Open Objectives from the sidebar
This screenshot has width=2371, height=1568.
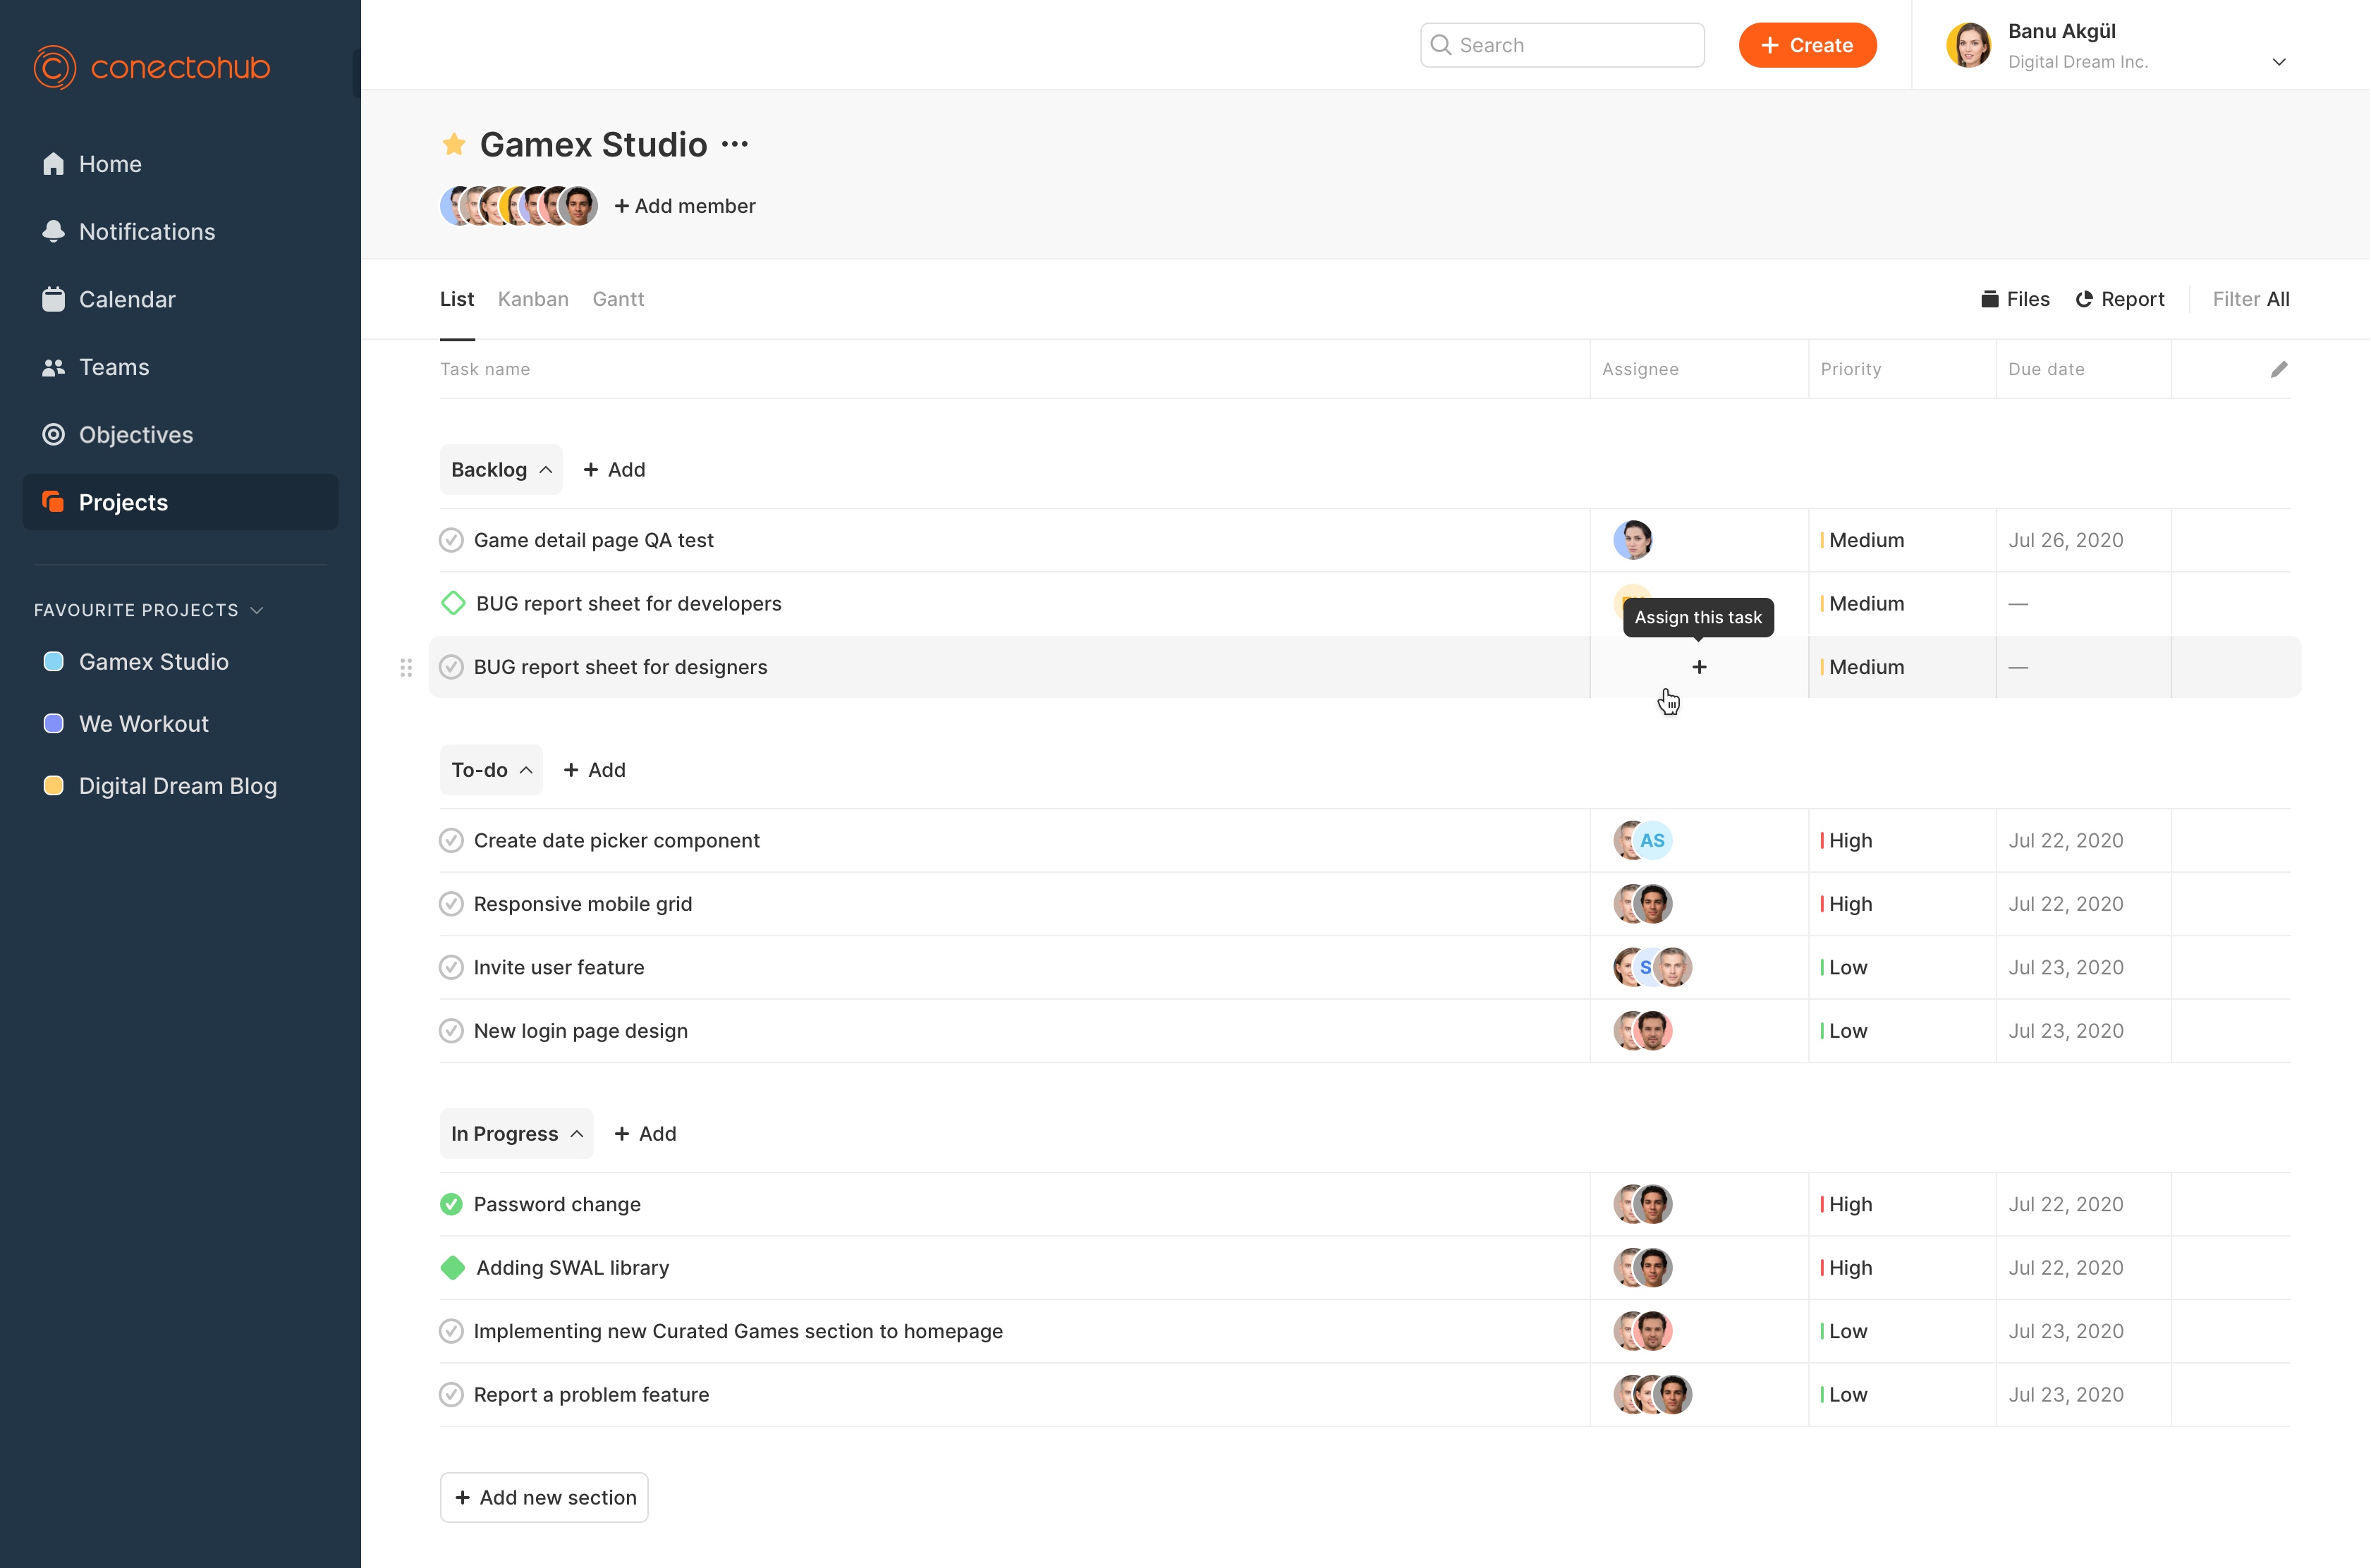[x=135, y=435]
